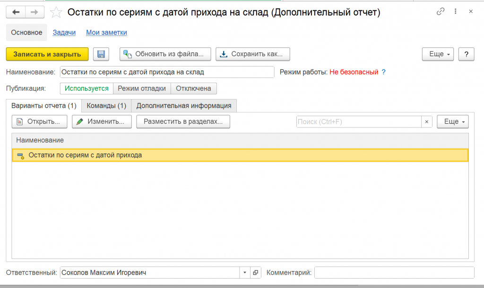Select the Варианты отчета (1) tab
The width and height of the screenshot is (484, 288).
point(44,106)
